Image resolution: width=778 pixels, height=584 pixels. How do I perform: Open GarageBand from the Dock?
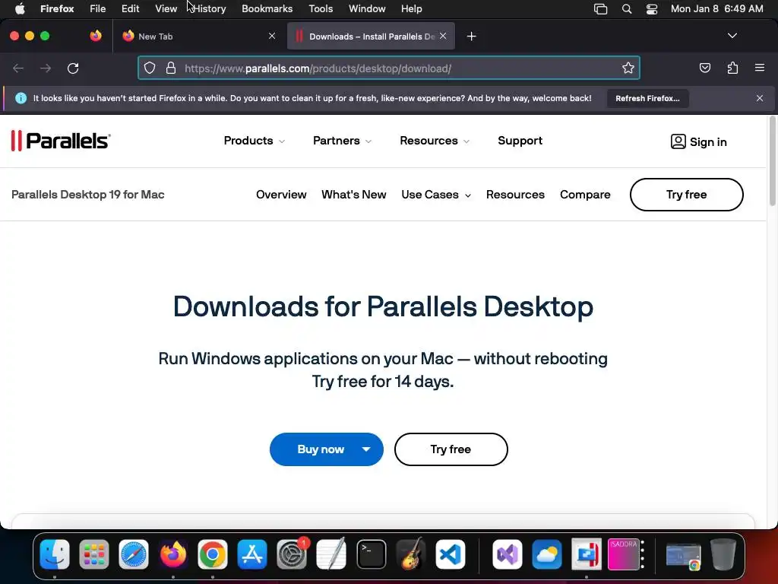coord(411,554)
